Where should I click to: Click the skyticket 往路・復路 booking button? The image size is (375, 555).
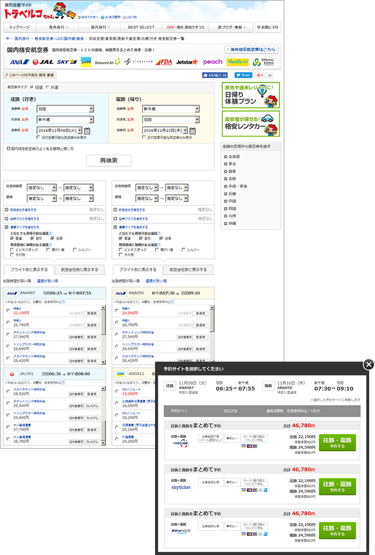pos(337,487)
